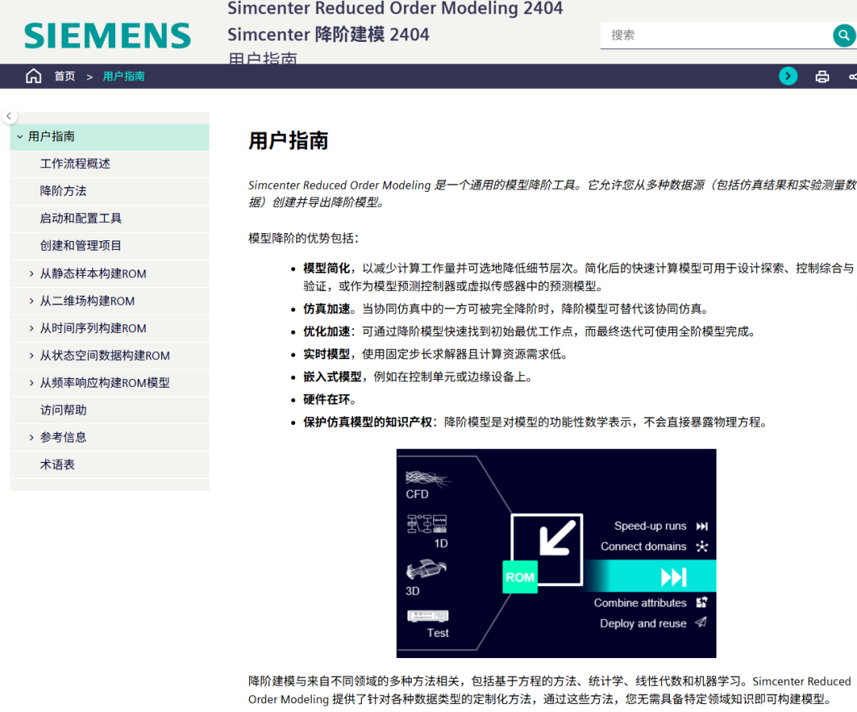
Task: Click the bold text 仿真加速
Action: (326, 309)
